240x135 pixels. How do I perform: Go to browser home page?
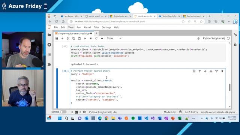pos(63,22)
